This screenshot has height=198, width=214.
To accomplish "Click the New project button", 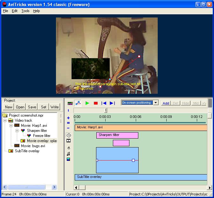I will tap(9, 107).
